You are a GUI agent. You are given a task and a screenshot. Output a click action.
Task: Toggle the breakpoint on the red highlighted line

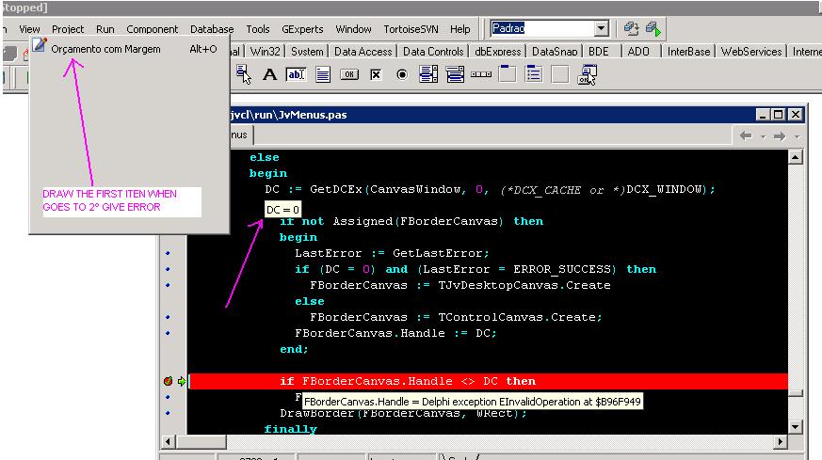pos(168,382)
